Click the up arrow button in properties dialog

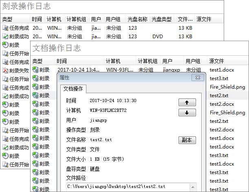coord(187,103)
